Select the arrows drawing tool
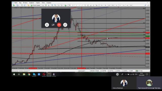 click(x=96, y=5)
